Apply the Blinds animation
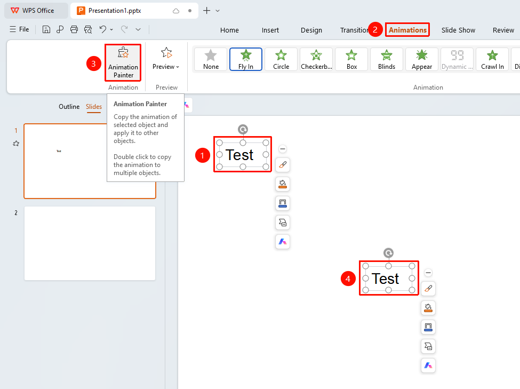 [x=387, y=59]
